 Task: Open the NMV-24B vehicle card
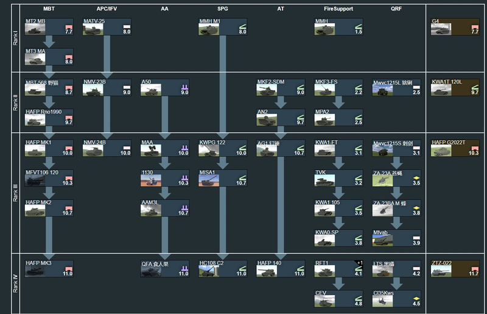[107, 148]
